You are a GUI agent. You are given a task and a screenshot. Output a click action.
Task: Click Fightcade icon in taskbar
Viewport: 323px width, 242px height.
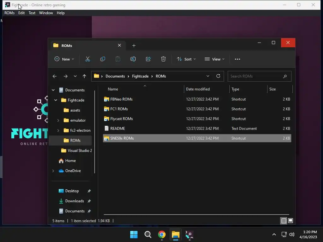click(190, 234)
